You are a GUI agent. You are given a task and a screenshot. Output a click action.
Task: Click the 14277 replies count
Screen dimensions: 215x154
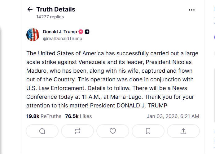(x=50, y=17)
